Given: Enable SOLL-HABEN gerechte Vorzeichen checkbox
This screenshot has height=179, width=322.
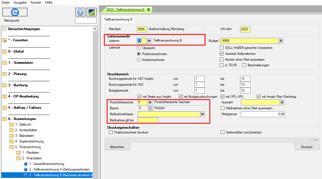Looking at the screenshot, I should 222,48.
